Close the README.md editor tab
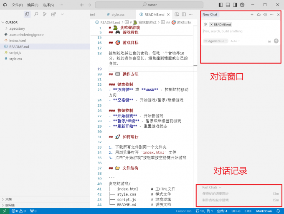 [168, 15]
